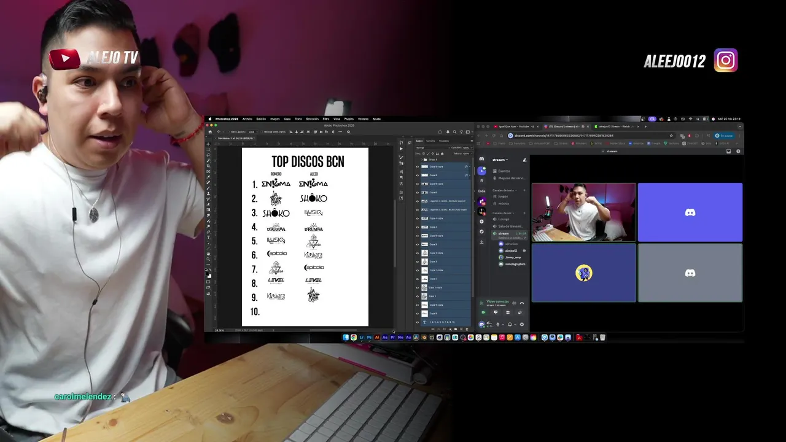Image resolution: width=786 pixels, height=442 pixels.
Task: Open Photoshop search magnifier icon
Action: click(x=454, y=131)
